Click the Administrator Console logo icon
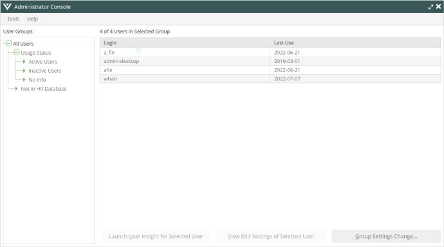This screenshot has height=247, width=444. [7, 6]
